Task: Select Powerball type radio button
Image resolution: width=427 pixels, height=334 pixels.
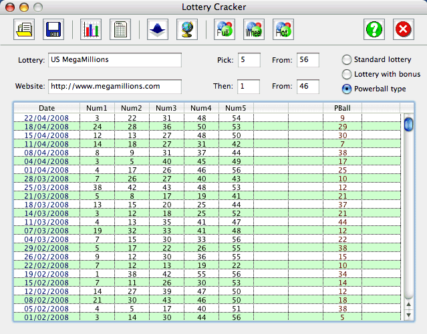Action: point(347,89)
